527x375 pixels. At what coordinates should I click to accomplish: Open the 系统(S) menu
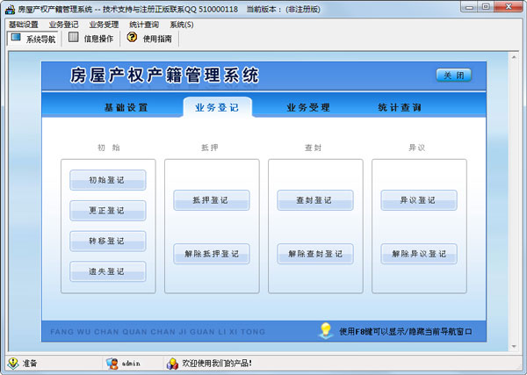182,25
